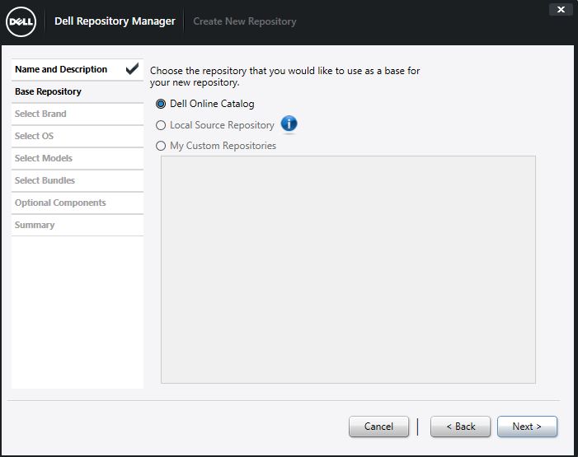Select the Dell Online Catalog radio button
This screenshot has height=457, width=578.
click(x=161, y=104)
